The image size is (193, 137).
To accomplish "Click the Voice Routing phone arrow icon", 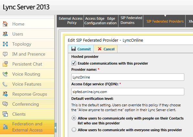I will (x=5, y=74).
